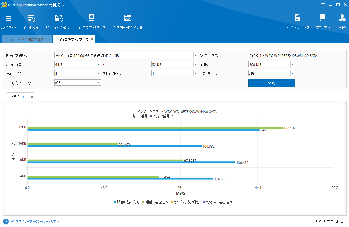Click the 8KB blue read bar

pos(131,163)
